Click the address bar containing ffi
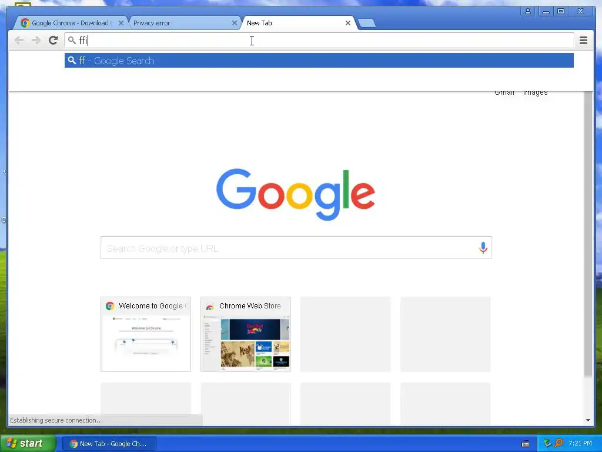This screenshot has height=452, width=602. 319,41
